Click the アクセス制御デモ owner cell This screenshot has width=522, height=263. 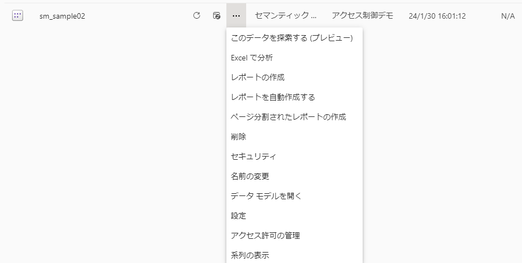coord(362,15)
